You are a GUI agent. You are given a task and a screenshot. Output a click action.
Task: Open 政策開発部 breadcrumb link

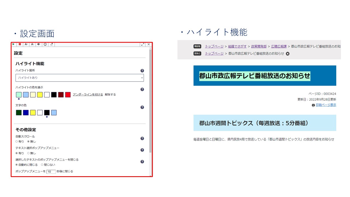[x=259, y=46]
